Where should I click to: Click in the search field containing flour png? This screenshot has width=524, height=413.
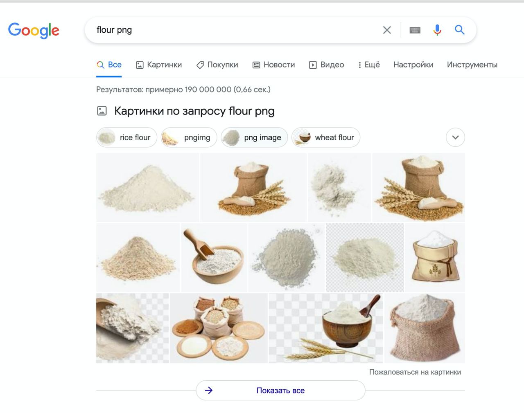click(x=233, y=30)
